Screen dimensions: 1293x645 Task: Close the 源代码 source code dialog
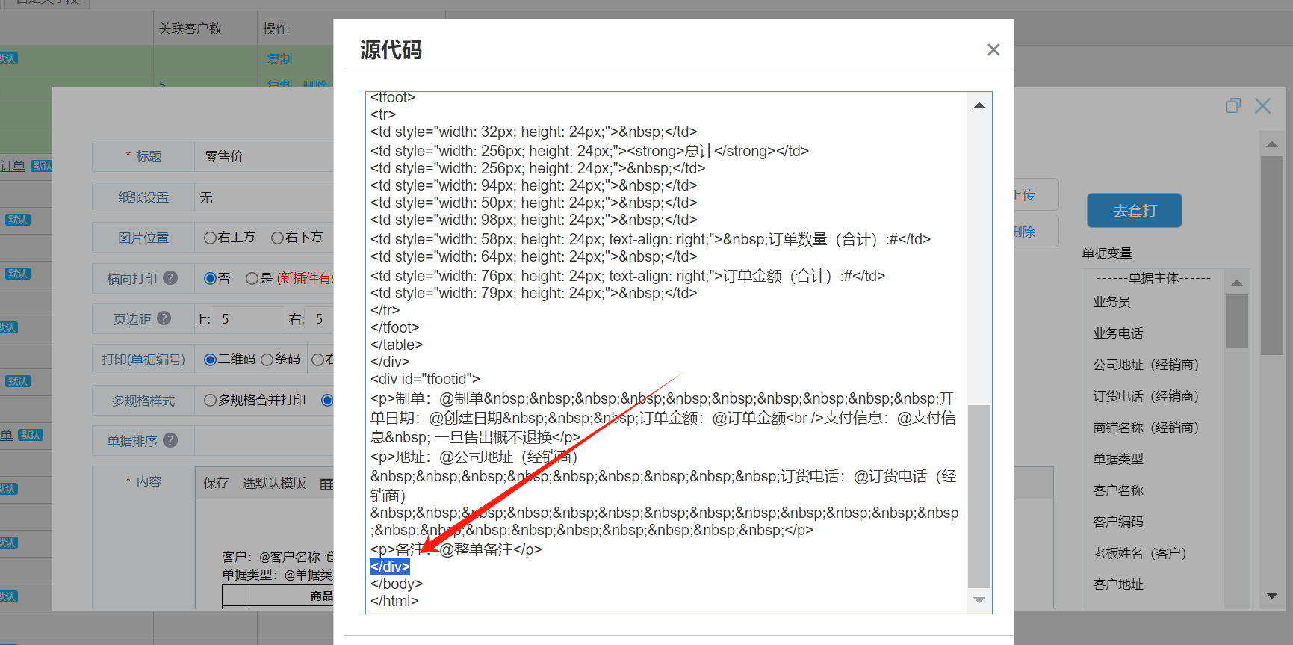click(x=993, y=49)
